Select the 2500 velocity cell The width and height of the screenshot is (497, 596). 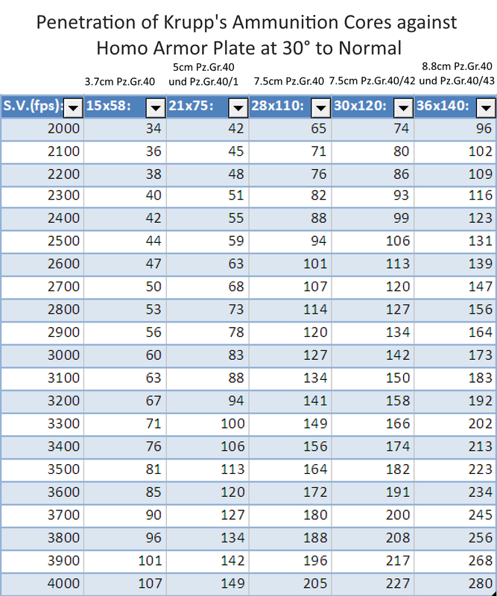(42, 241)
